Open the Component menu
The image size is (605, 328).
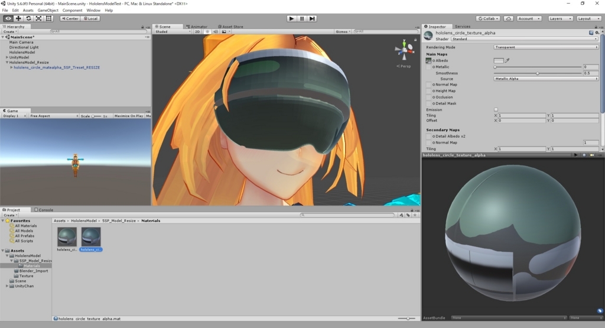tap(72, 11)
